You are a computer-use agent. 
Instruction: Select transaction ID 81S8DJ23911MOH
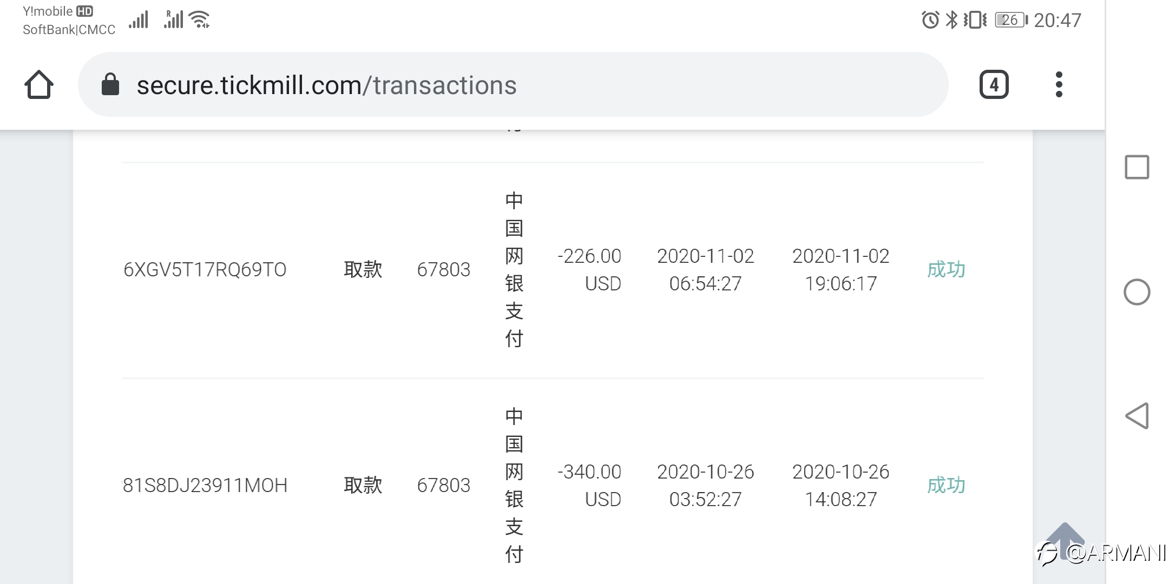click(205, 485)
